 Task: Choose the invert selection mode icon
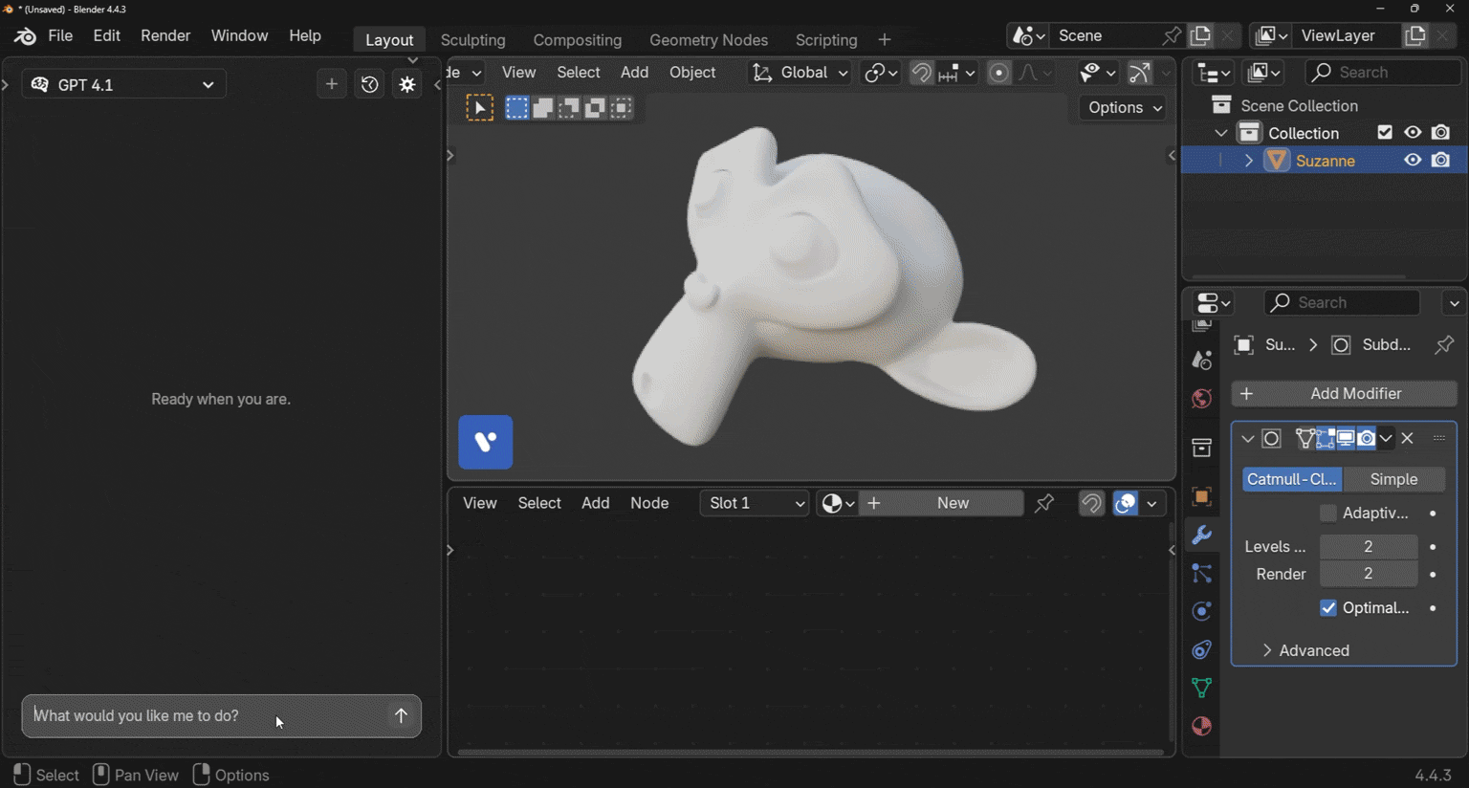point(595,108)
